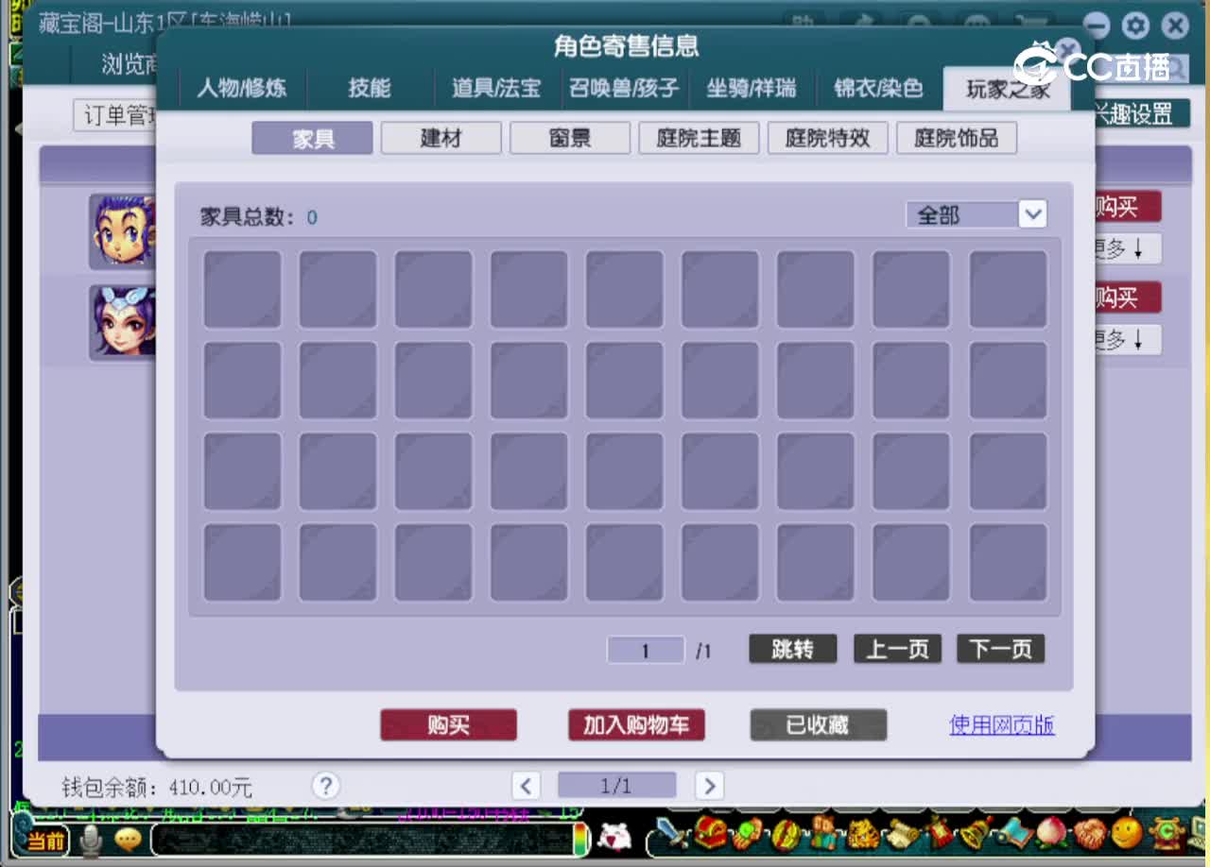The width and height of the screenshot is (1210, 867).
Task: Select the sword attack icon on bottom toolbar
Action: coord(666,836)
